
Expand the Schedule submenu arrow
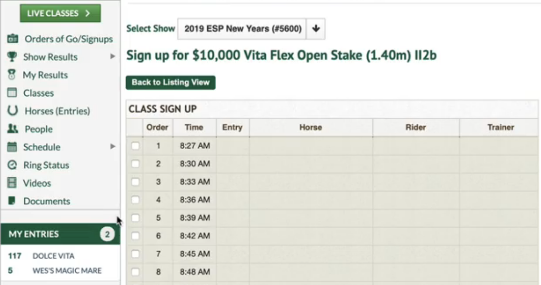coord(112,146)
